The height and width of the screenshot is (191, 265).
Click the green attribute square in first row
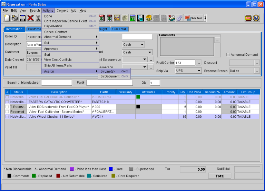(138, 97)
